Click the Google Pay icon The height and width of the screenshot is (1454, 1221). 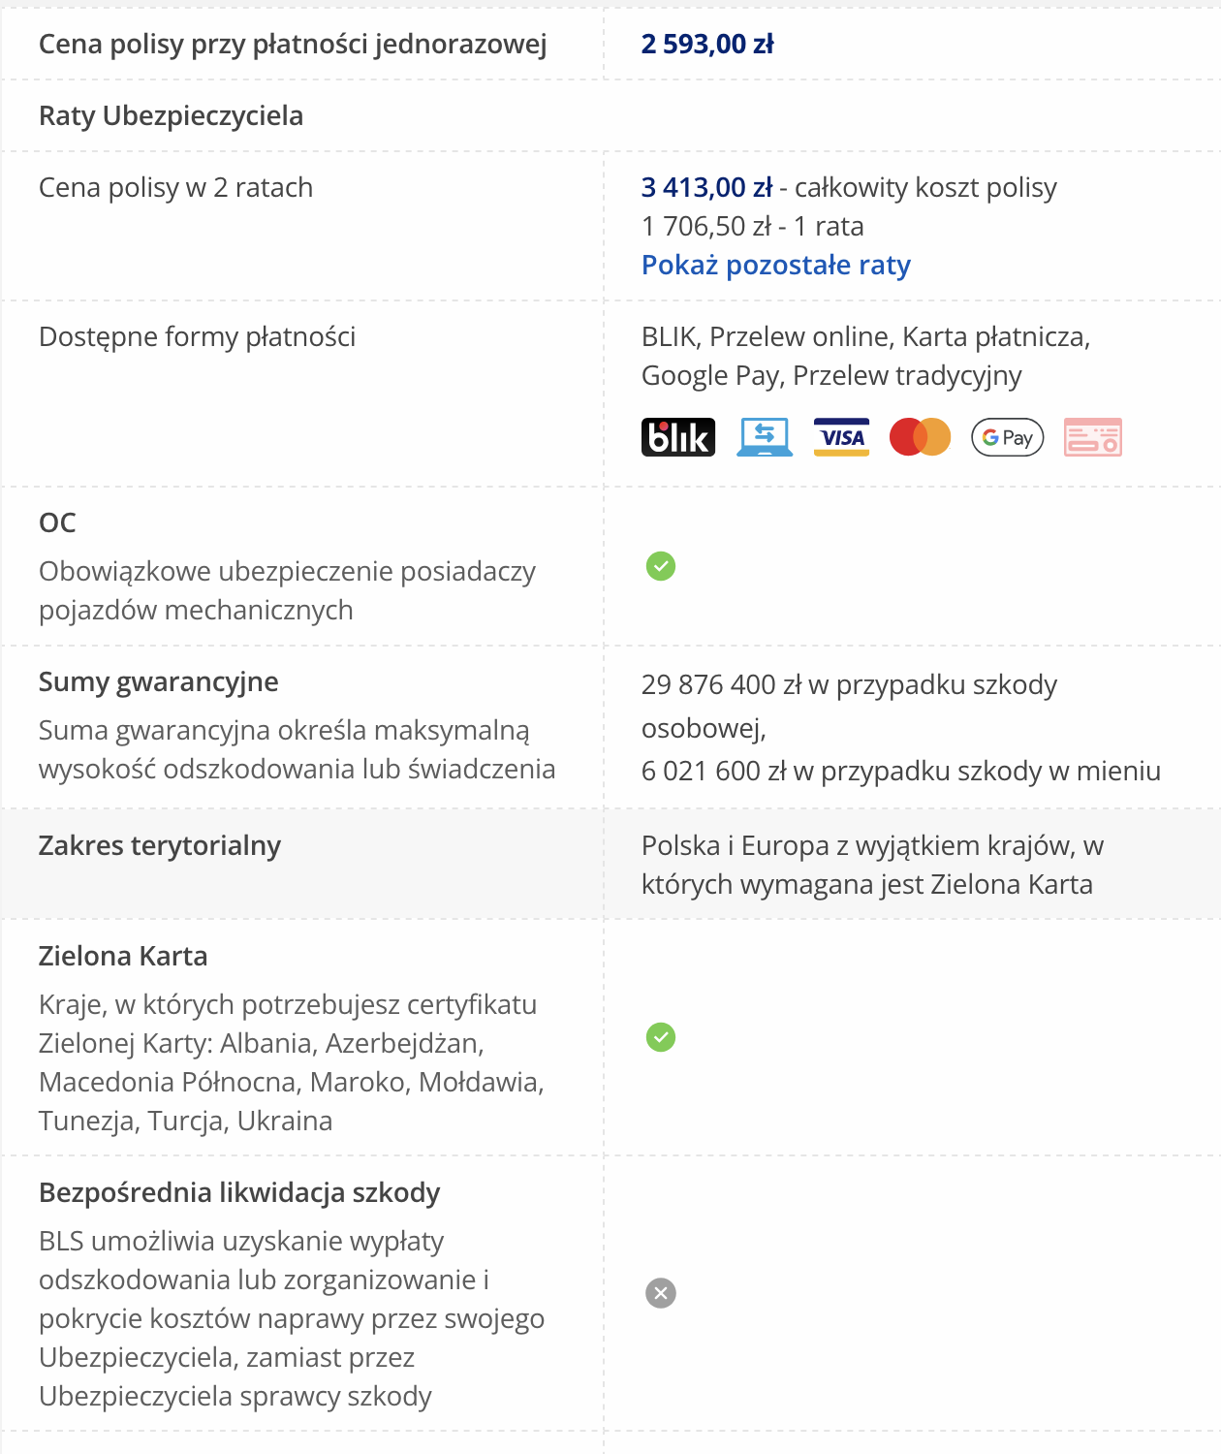point(1007,437)
